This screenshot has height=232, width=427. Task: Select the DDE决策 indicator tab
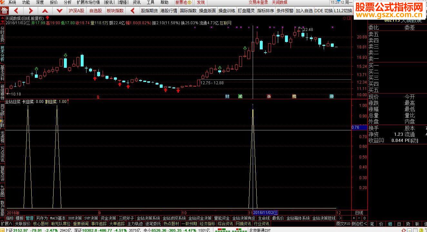coord(75,218)
